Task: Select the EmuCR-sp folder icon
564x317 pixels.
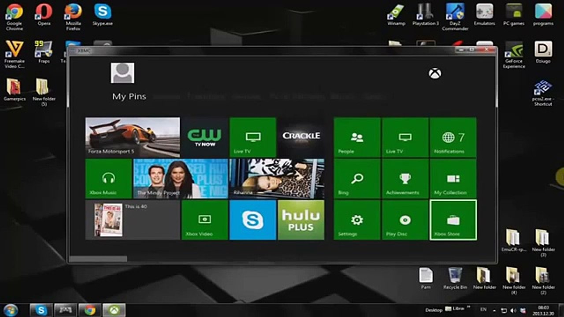Action: (514, 240)
